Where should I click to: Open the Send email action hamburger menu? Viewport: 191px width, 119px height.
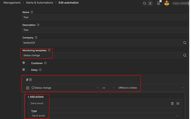[x=178, y=103]
